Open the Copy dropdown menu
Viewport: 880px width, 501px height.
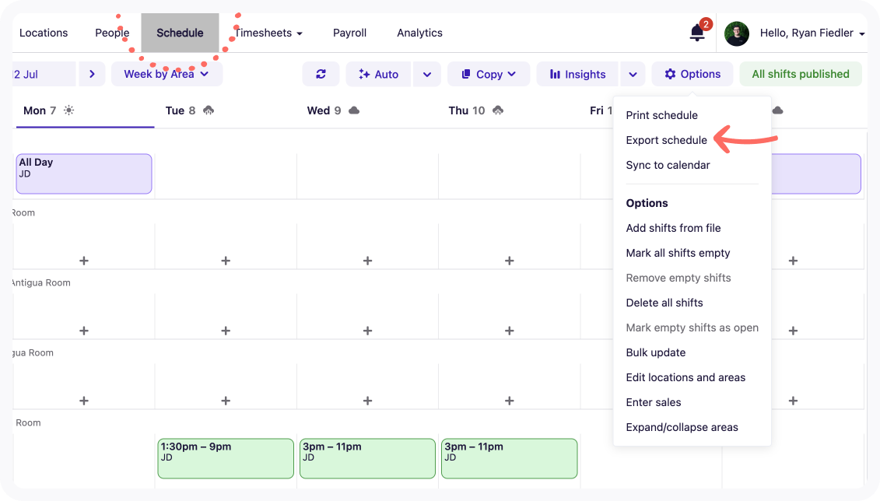point(489,74)
